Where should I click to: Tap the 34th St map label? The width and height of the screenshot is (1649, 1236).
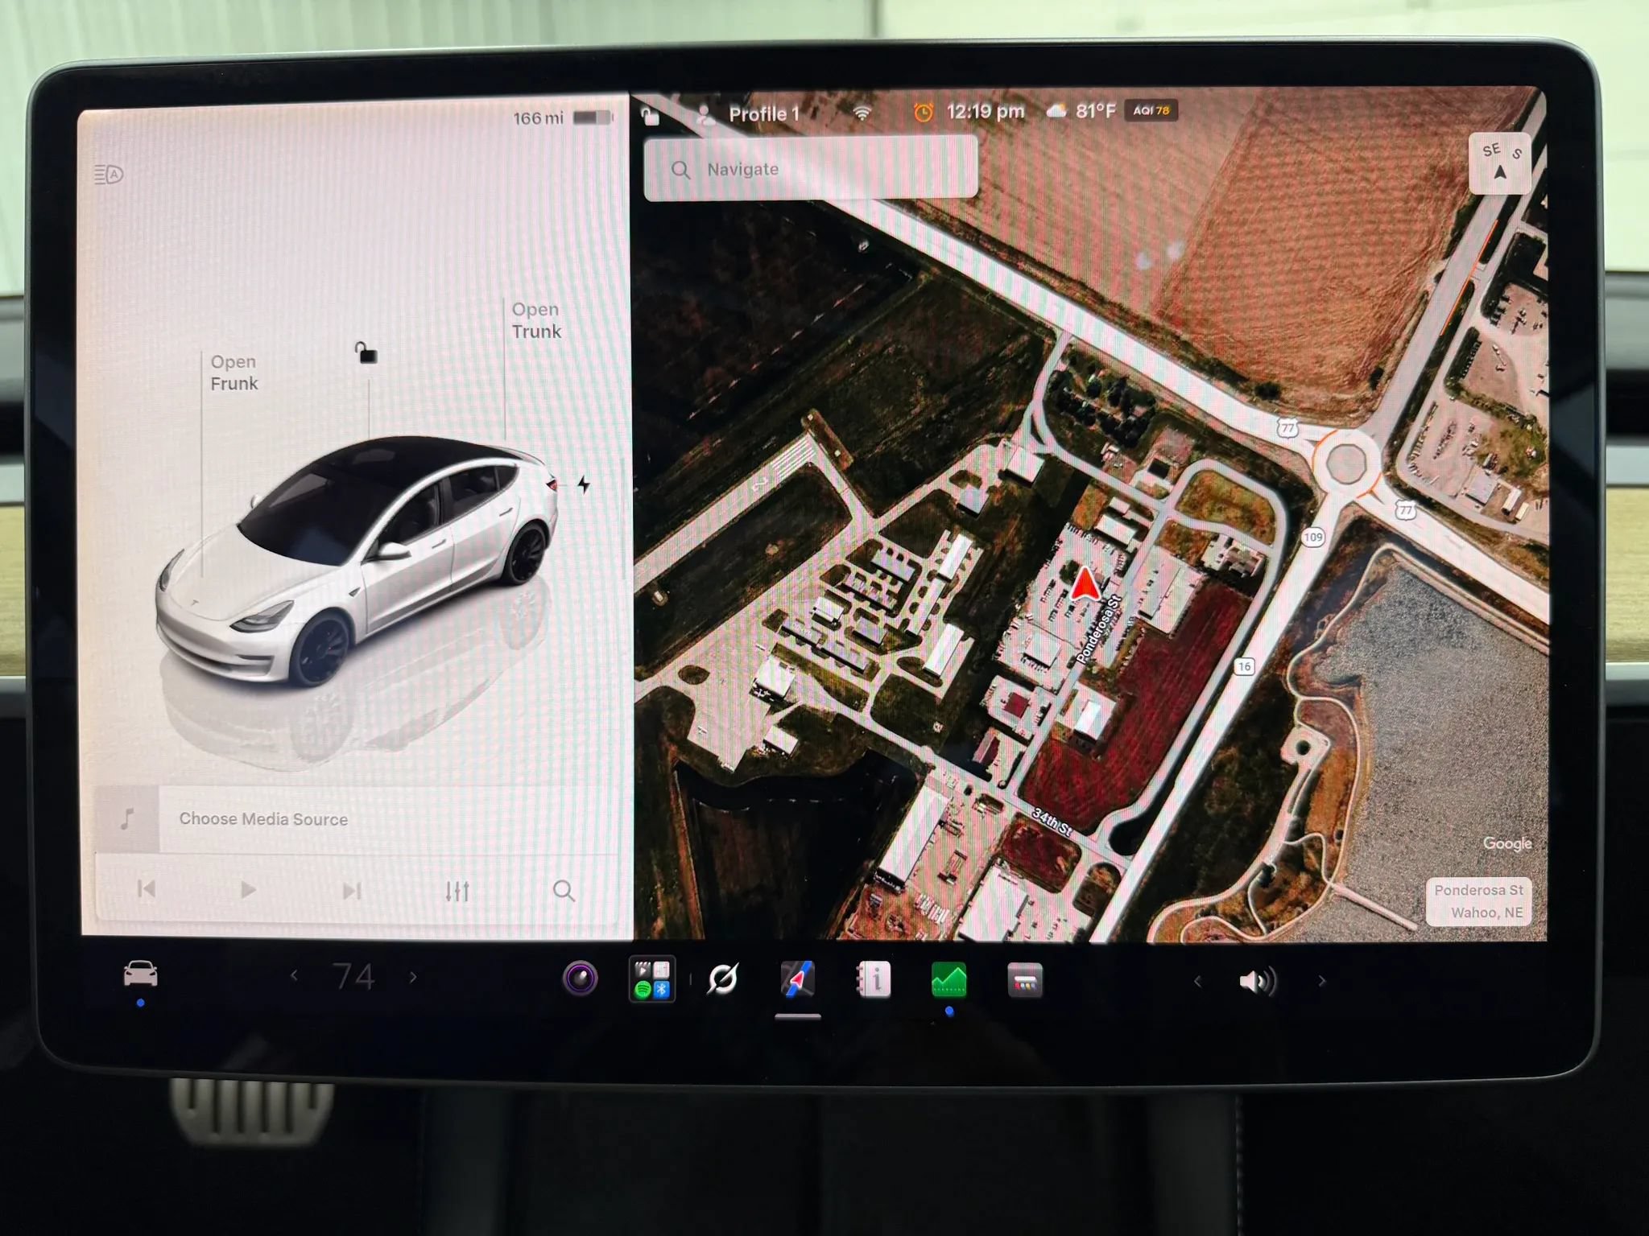coord(1052,822)
